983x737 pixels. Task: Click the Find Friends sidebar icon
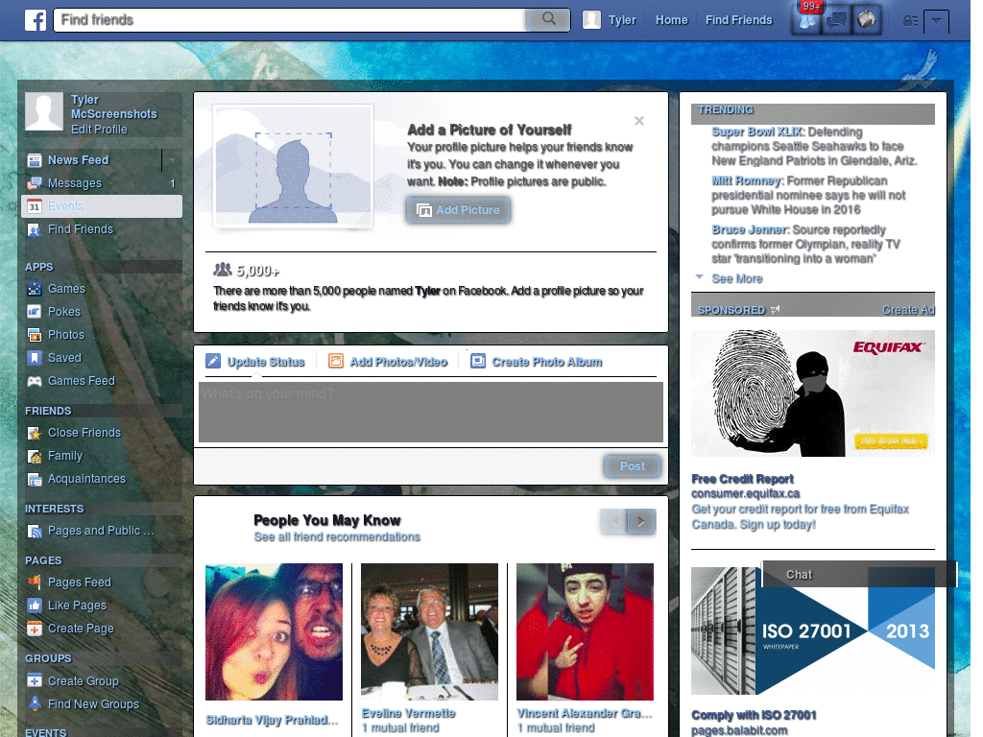tap(35, 230)
